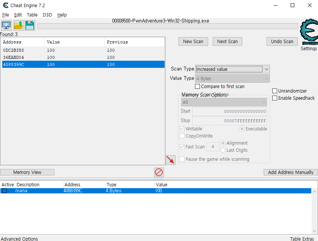
Task: Click address table scrollbar down arrow
Action: (x=314, y=231)
